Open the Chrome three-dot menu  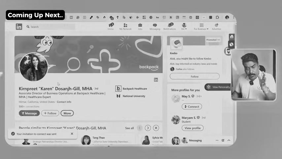[x=233, y=17]
